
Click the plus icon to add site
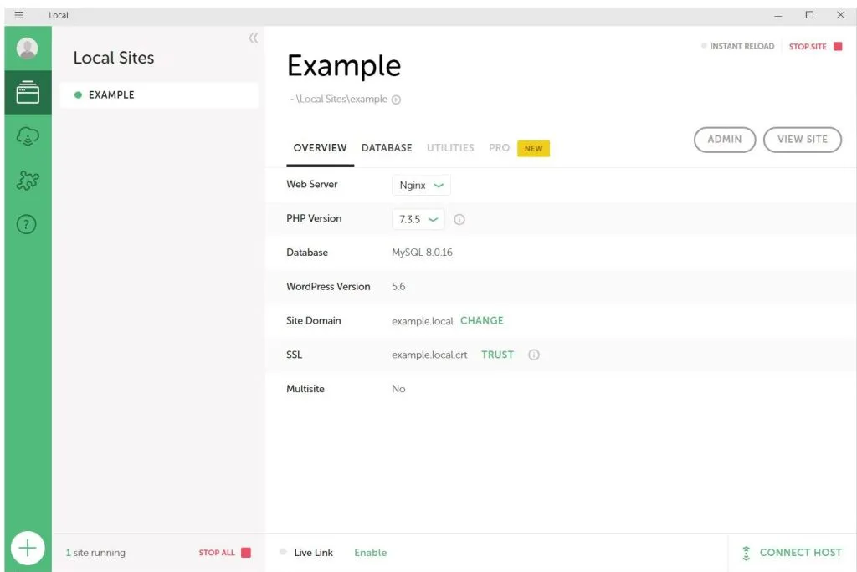(x=28, y=549)
